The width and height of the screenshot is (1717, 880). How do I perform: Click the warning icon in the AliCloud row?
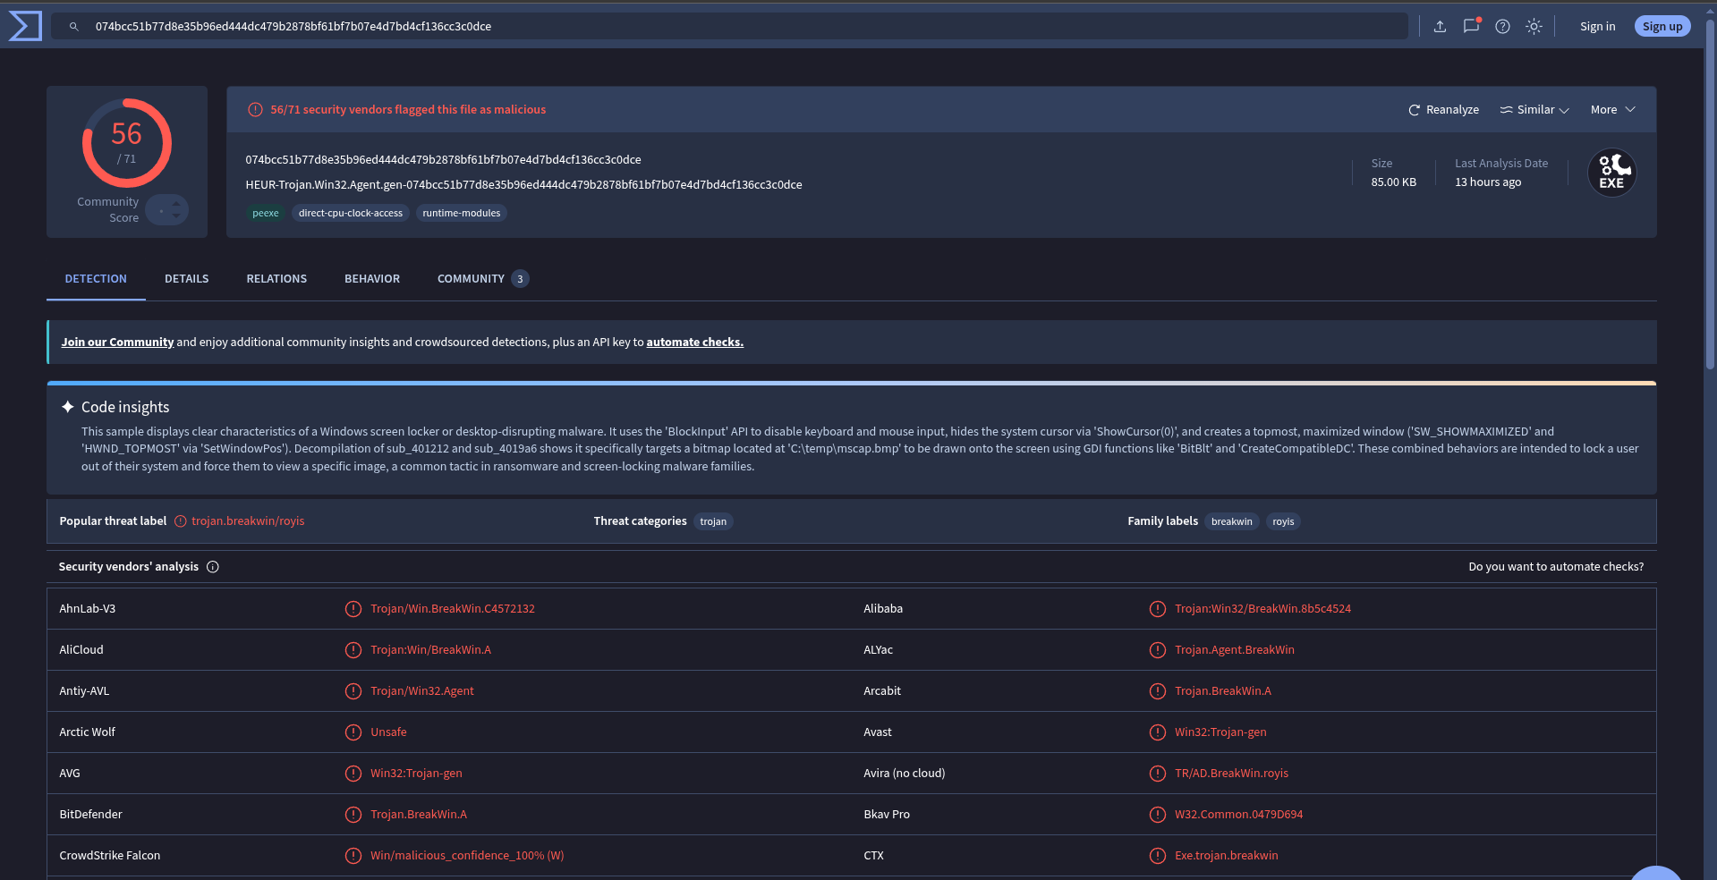tap(353, 650)
